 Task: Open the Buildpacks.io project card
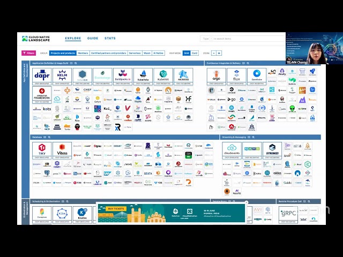(123, 77)
